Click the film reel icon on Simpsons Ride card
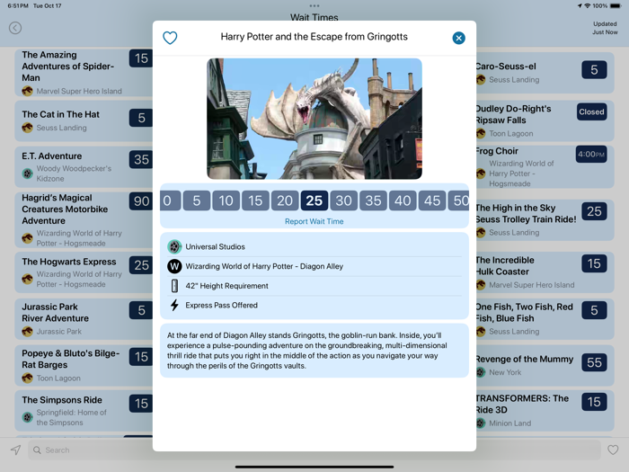Viewport: 629px width, 472px height. click(x=27, y=417)
